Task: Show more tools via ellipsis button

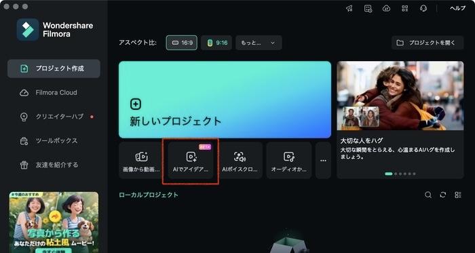Action: [323, 160]
